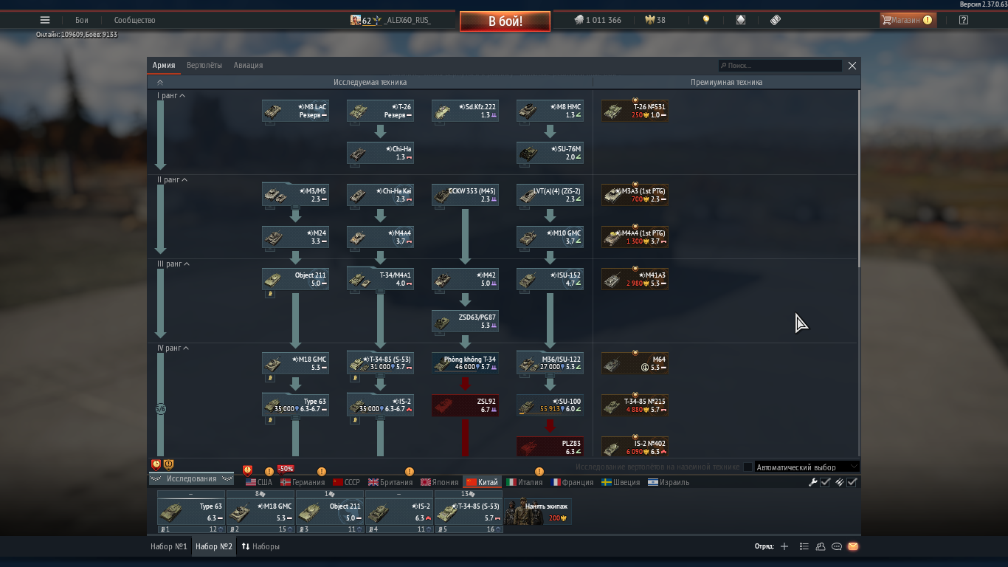The height and width of the screenshot is (567, 1008).
Task: Switch to preset Набор №1
Action: click(168, 547)
